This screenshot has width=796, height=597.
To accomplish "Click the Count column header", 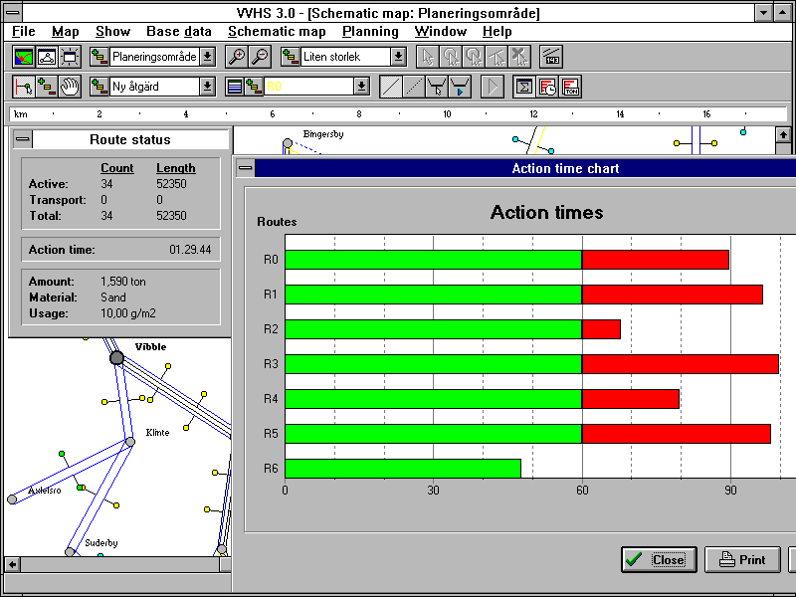I will (x=117, y=168).
